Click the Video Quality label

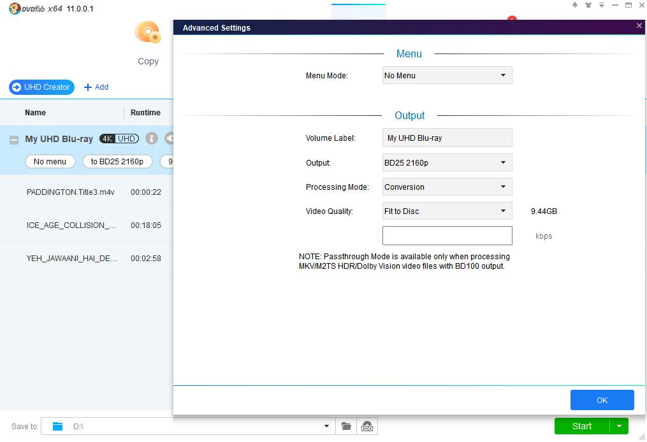click(330, 211)
